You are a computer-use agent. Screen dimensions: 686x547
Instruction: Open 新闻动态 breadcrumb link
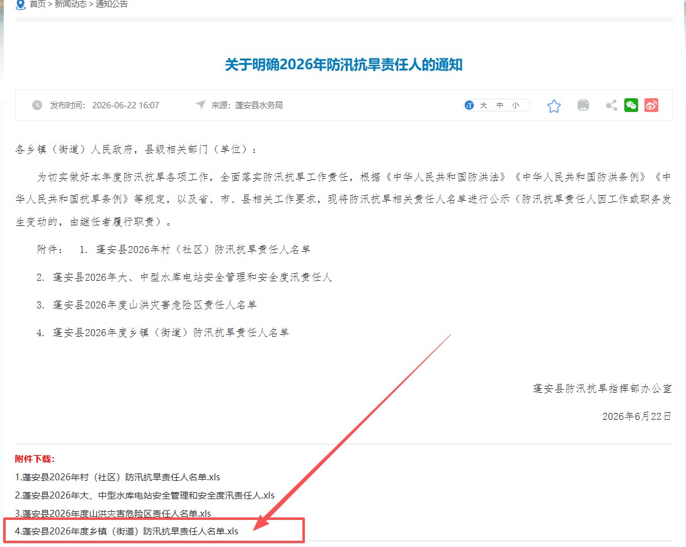(x=70, y=4)
